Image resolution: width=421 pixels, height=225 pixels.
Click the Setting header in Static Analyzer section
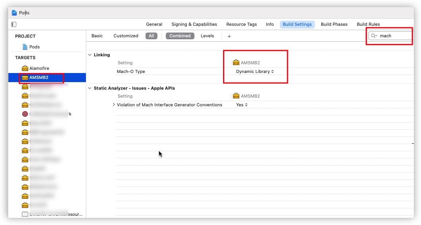[x=125, y=96]
